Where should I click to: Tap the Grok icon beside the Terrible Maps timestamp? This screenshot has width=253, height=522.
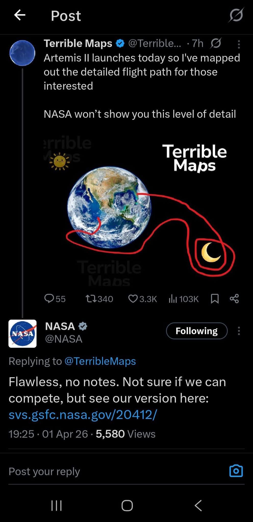coord(216,43)
